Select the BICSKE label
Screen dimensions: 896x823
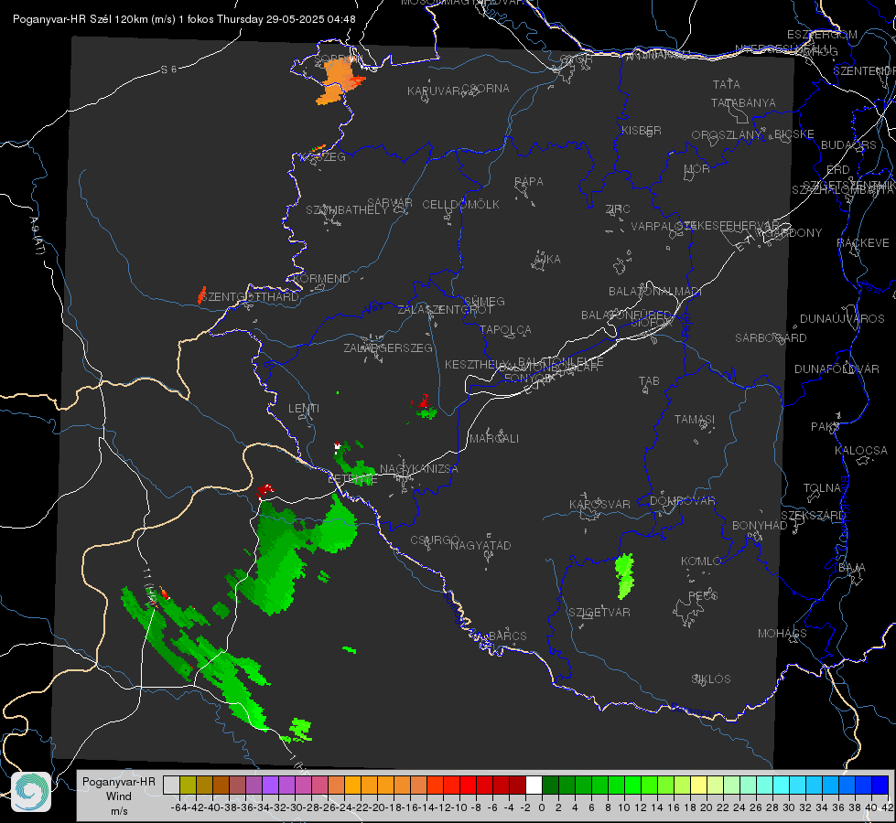pos(794,134)
